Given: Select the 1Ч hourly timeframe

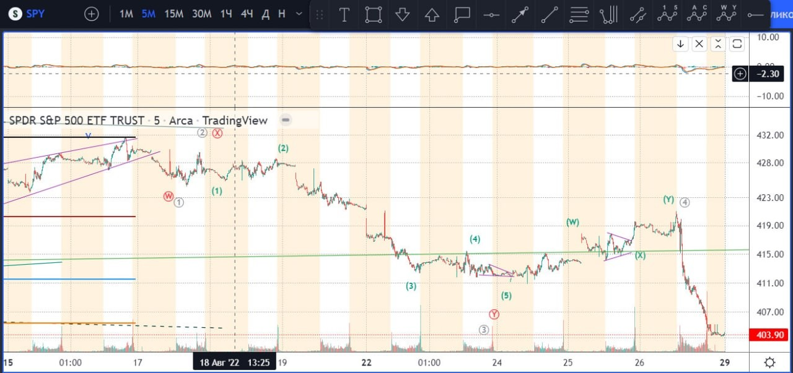Looking at the screenshot, I should 226,14.
